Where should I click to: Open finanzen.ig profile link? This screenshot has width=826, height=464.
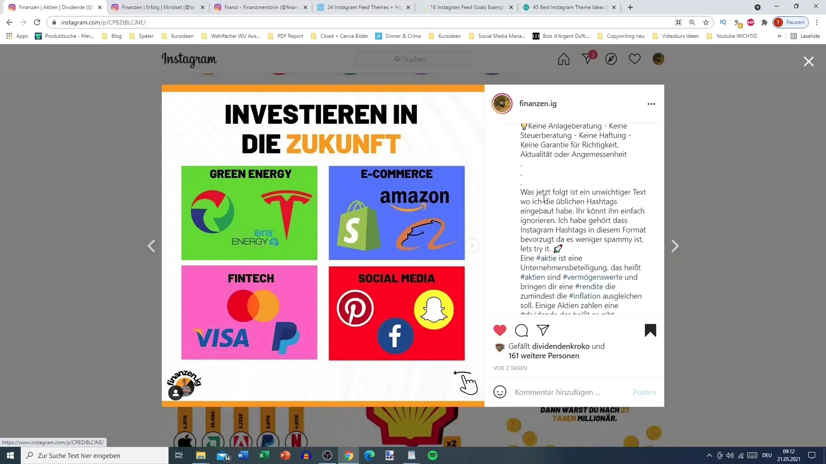[538, 104]
